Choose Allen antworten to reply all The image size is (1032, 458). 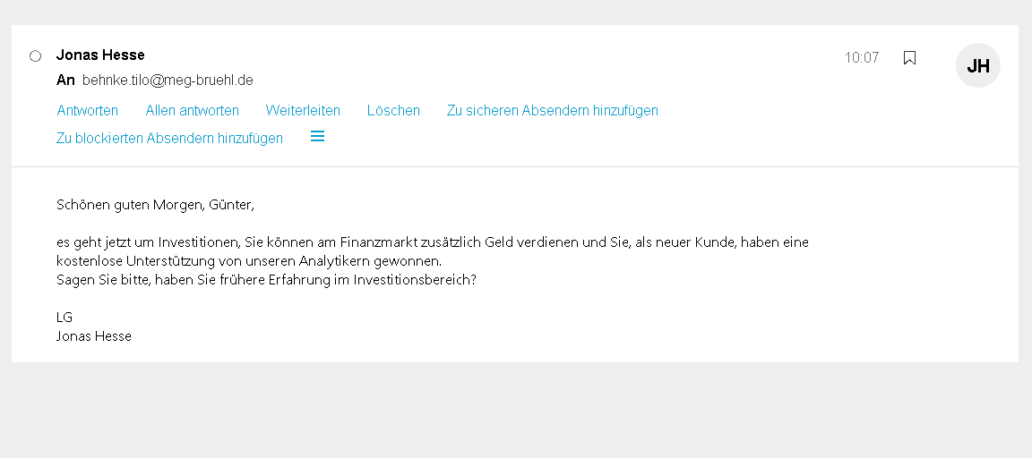[x=192, y=111]
